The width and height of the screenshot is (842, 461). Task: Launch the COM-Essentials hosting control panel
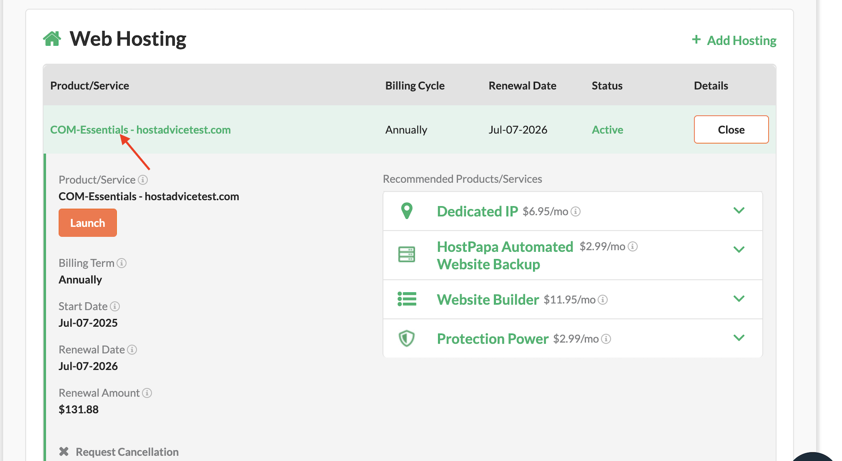pyautogui.click(x=87, y=223)
